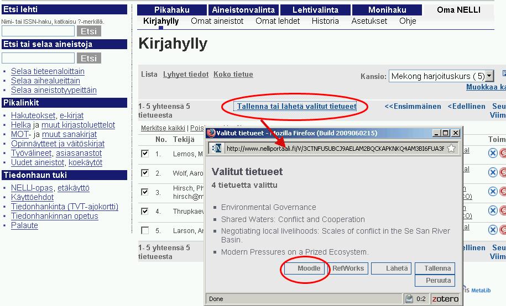
Task: Delete record 4 by Thrupkaew with the blue X icon
Action: click(492, 211)
